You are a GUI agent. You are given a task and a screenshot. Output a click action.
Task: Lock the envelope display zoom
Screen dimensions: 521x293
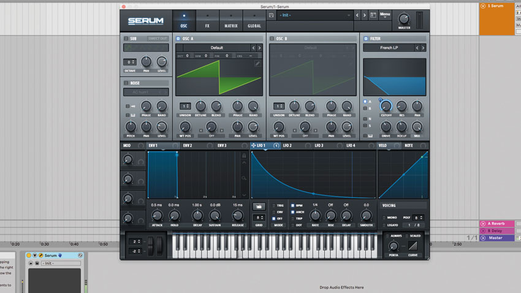click(244, 156)
